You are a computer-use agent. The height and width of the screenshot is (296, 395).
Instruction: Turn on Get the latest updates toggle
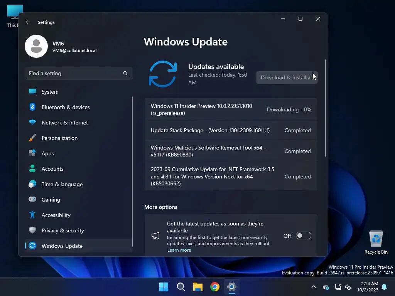pyautogui.click(x=303, y=235)
